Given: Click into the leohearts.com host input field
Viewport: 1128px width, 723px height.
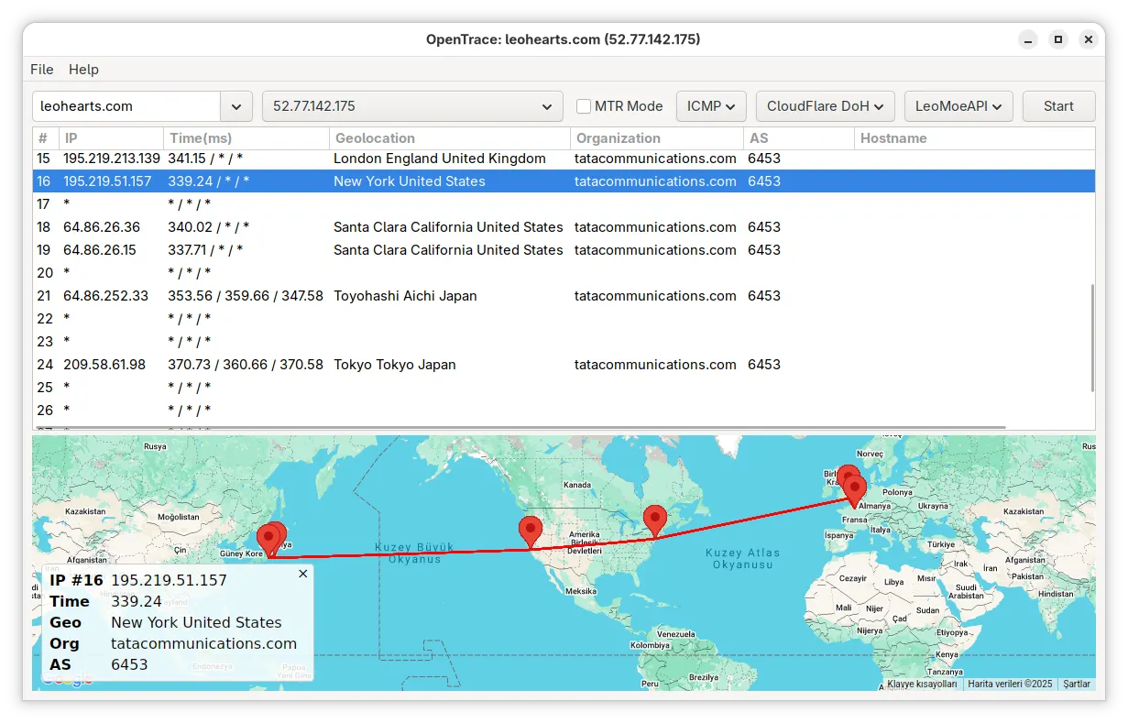Looking at the screenshot, I should 126,106.
